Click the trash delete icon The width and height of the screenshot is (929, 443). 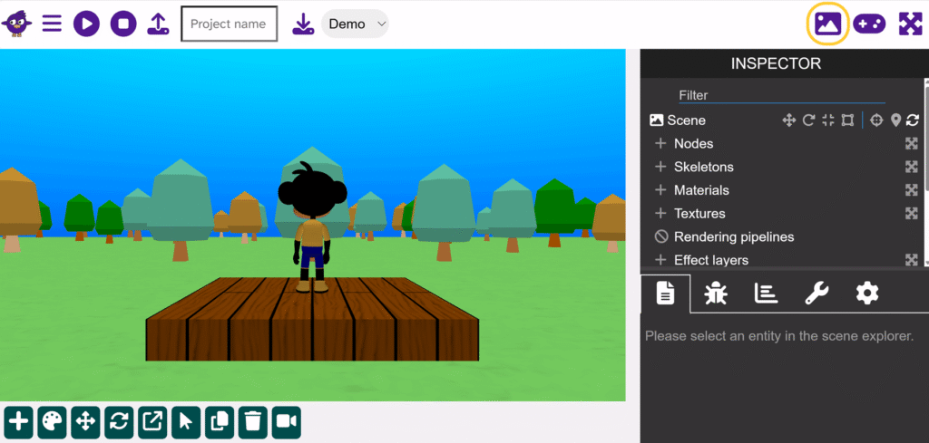pyautogui.click(x=253, y=421)
